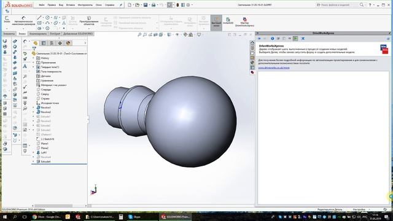Open the PropertyManager tab
This screenshot has width=393, height=221.
coord(44,43)
